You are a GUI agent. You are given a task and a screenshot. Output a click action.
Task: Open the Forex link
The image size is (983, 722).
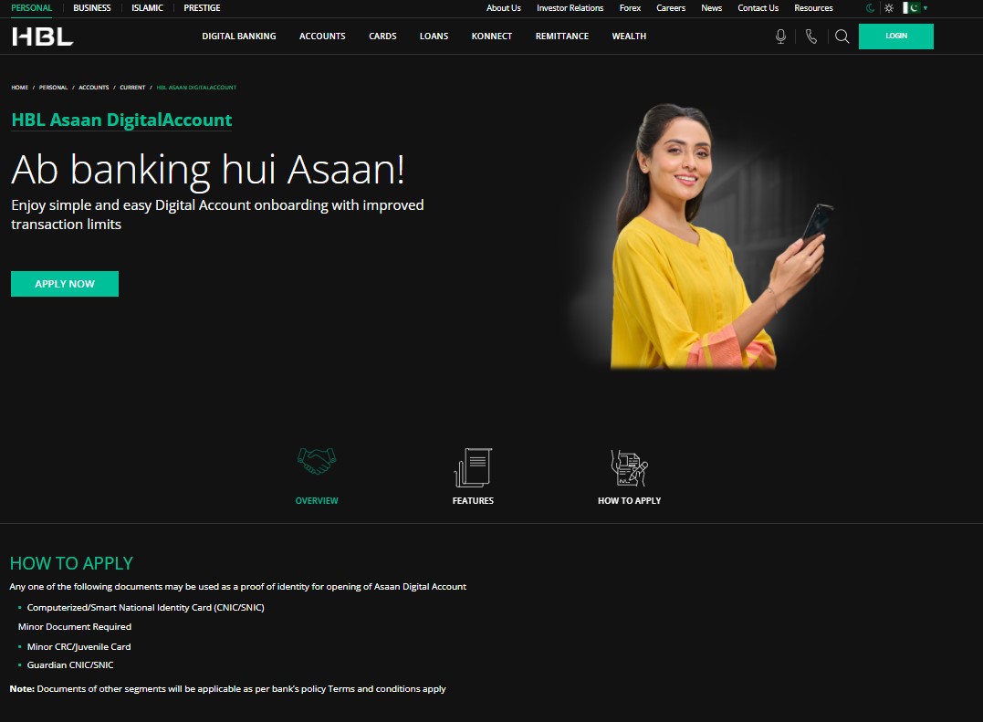point(630,8)
